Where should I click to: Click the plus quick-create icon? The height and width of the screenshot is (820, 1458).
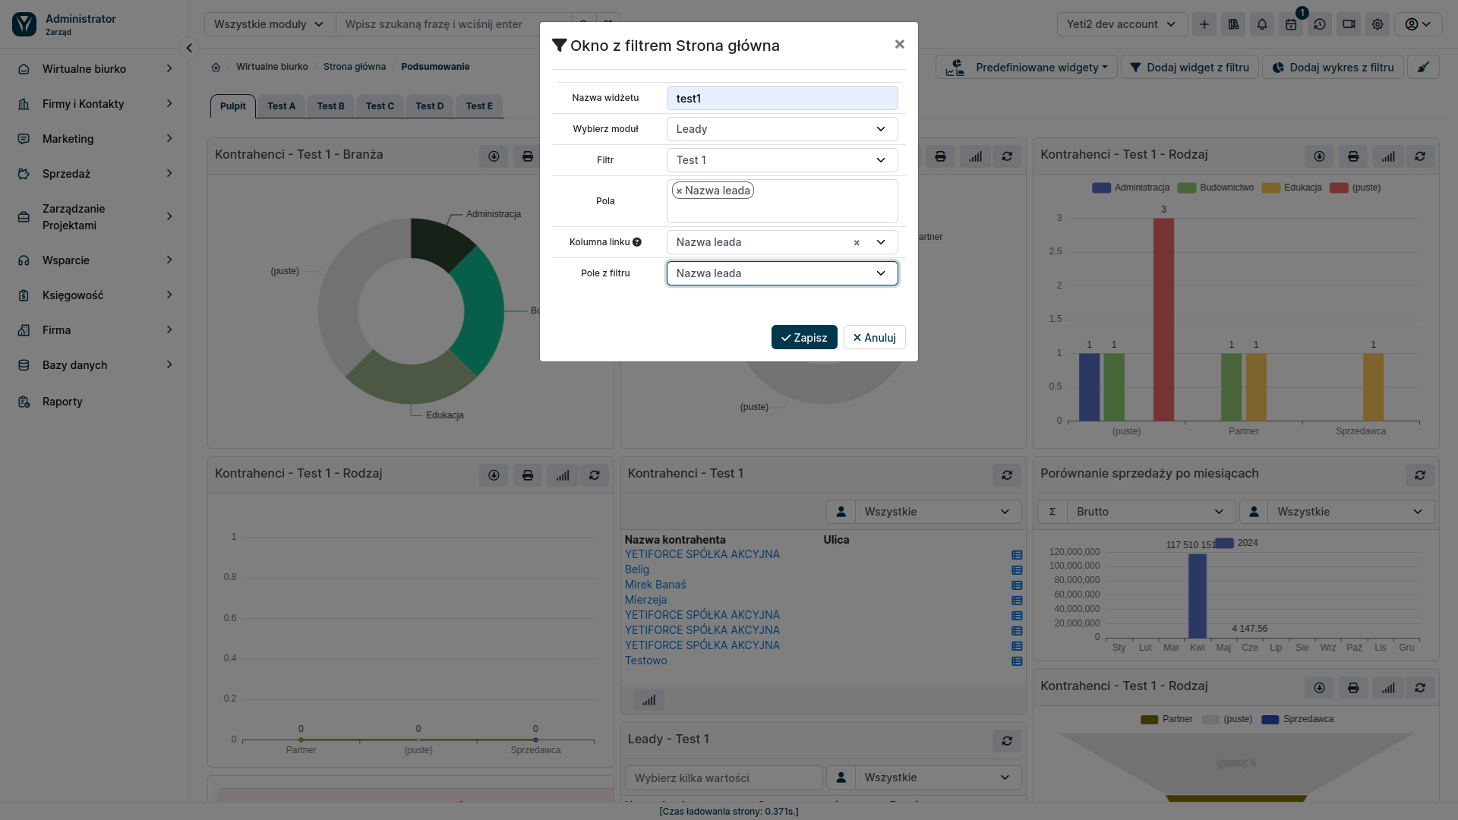coord(1204,24)
